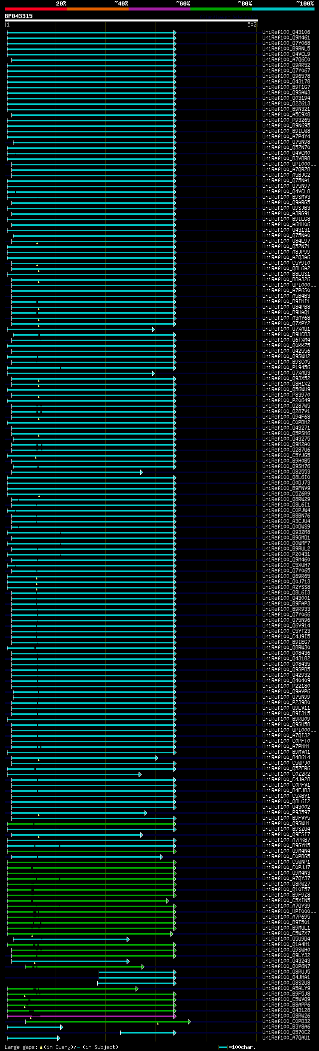Click the white query sequence bar
This screenshot has width=319, height=1051.
tap(132, 20)
